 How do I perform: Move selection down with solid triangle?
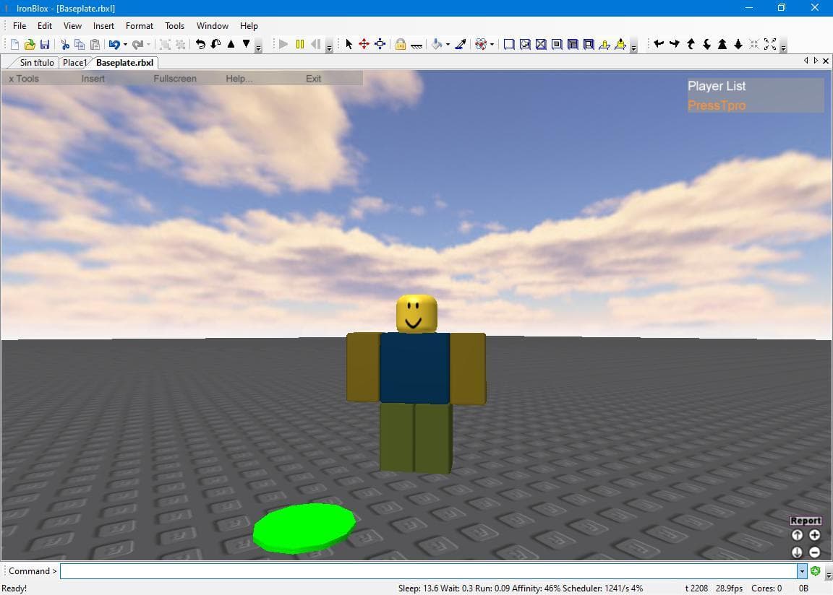click(246, 44)
